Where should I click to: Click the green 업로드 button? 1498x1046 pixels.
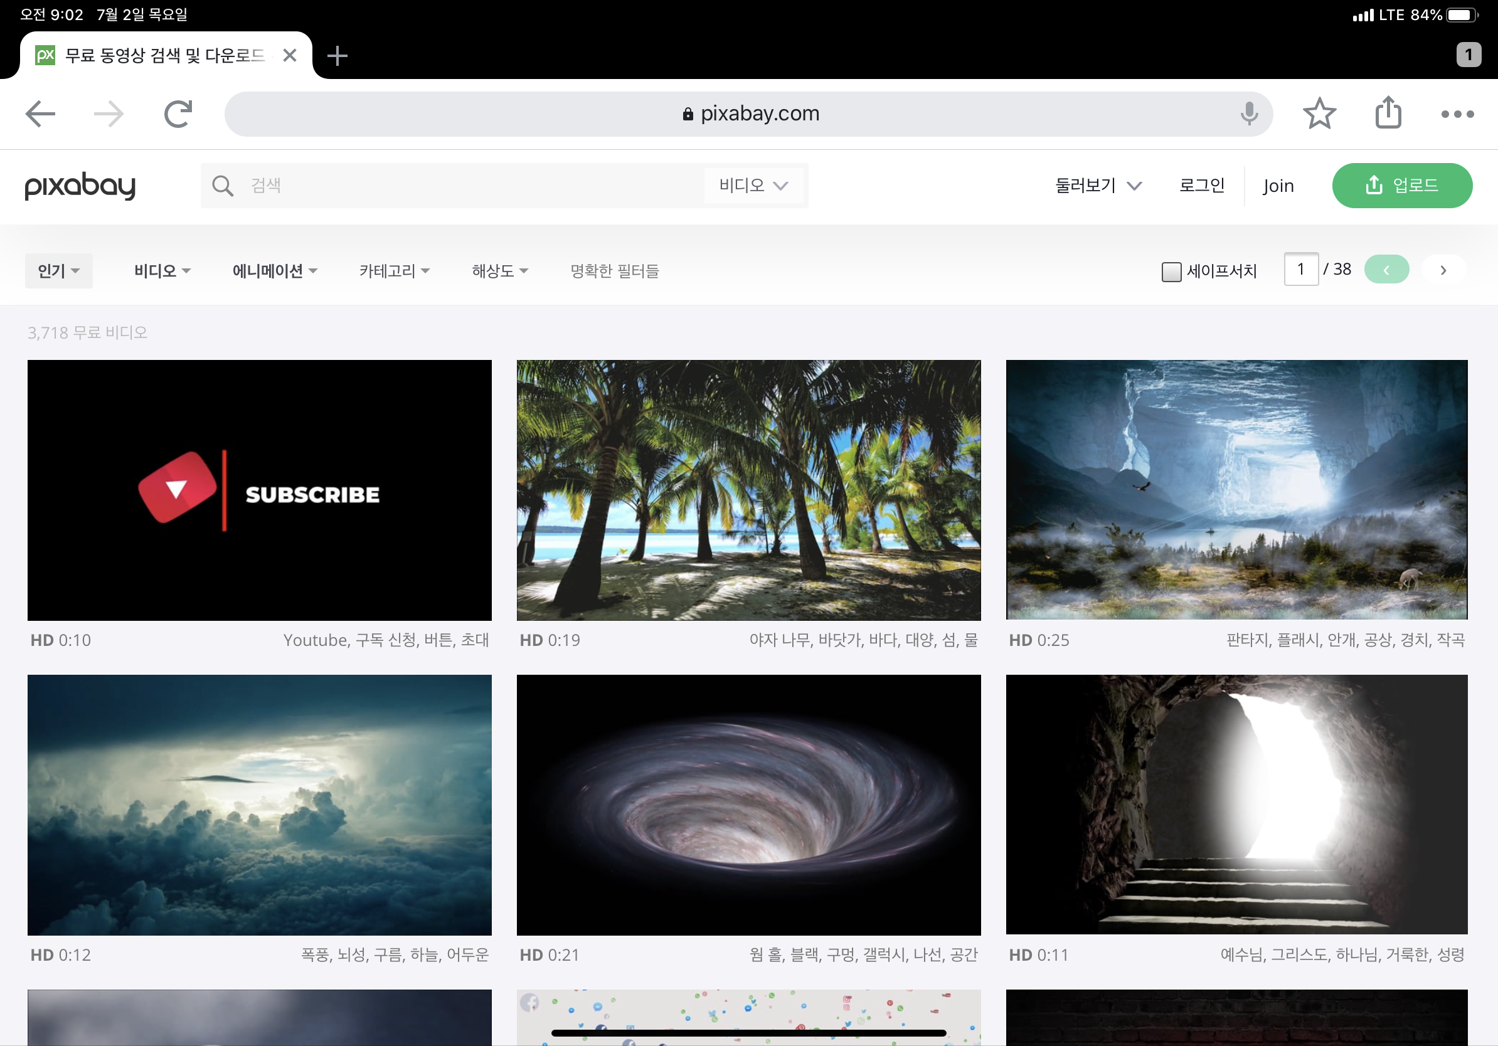point(1401,186)
